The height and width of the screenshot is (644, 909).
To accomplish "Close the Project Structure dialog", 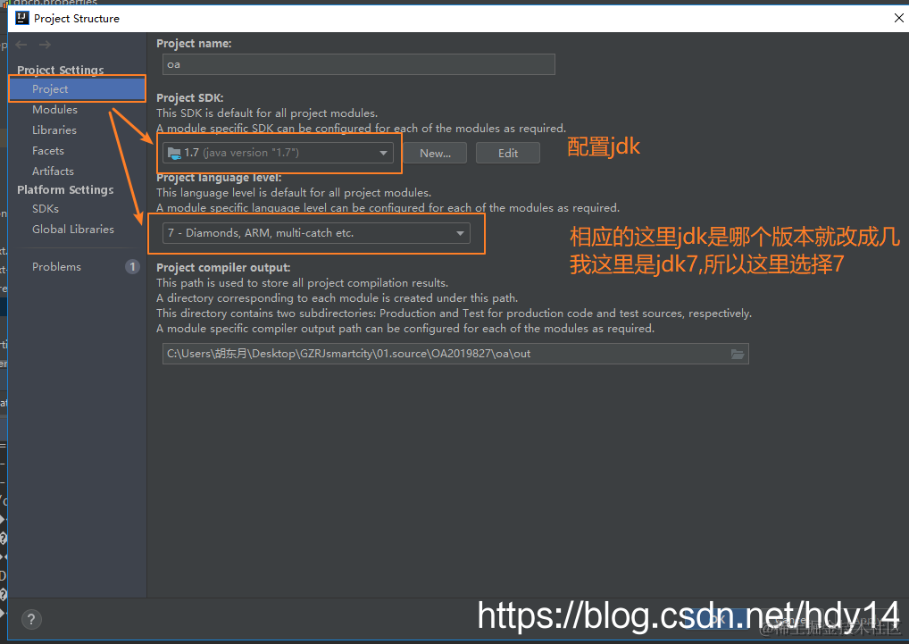I will click(898, 18).
